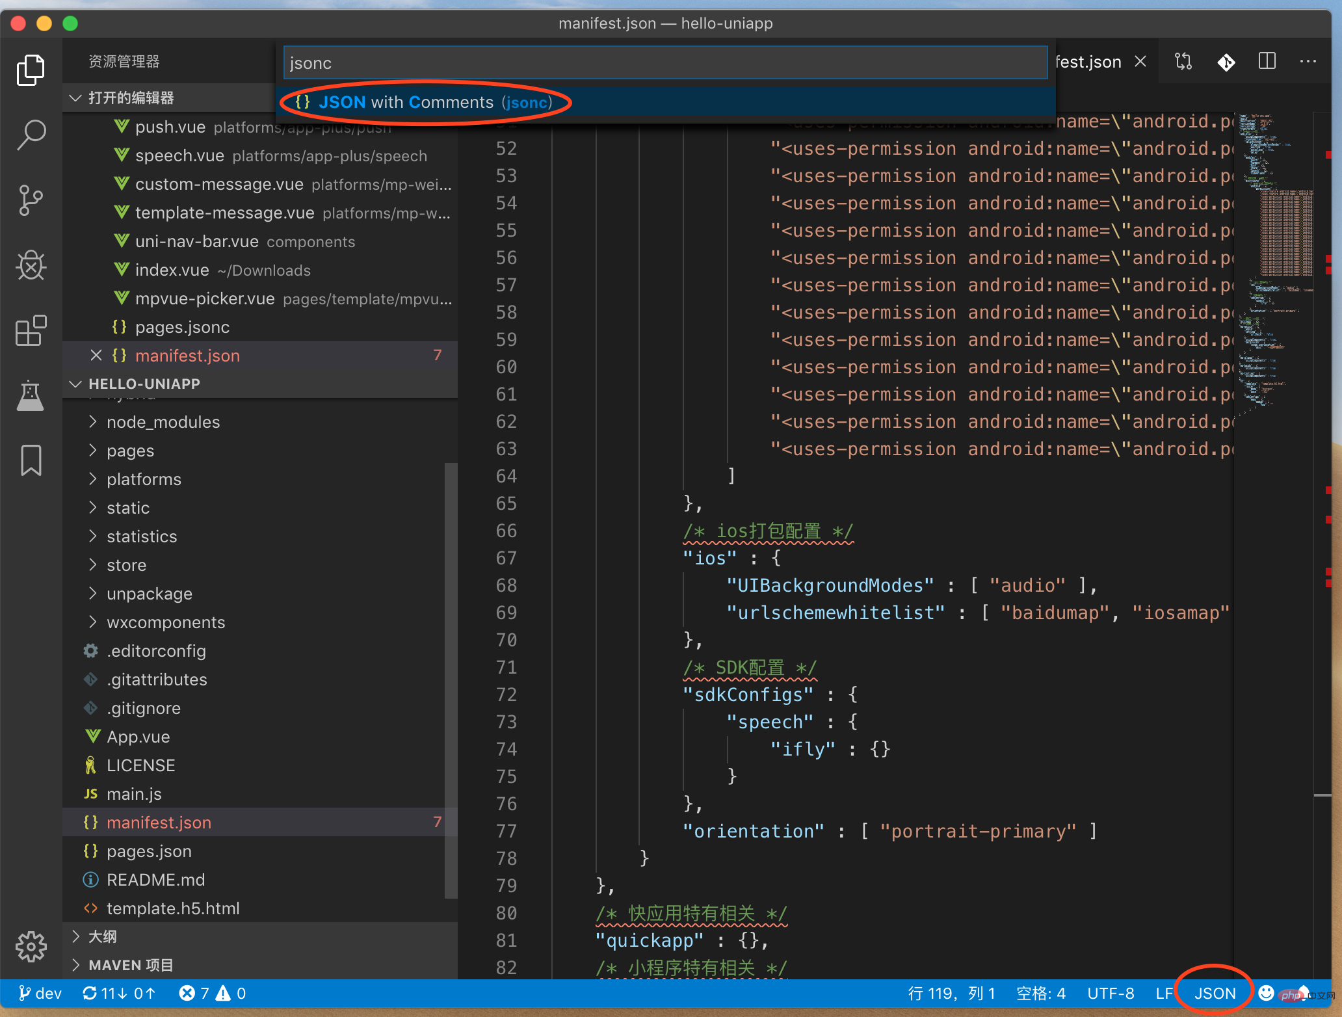Open pages.json in file tree
Screen dimensions: 1342x1017
coord(149,851)
